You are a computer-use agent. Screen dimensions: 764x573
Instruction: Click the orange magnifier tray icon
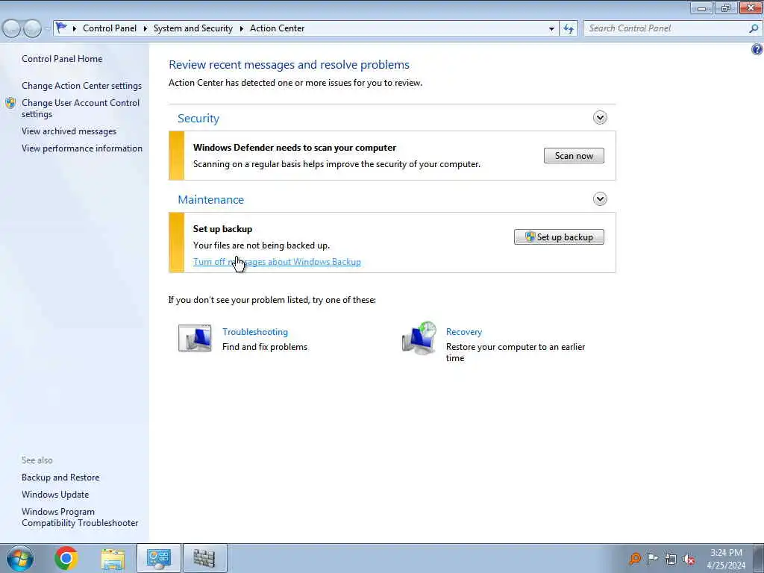coord(634,559)
